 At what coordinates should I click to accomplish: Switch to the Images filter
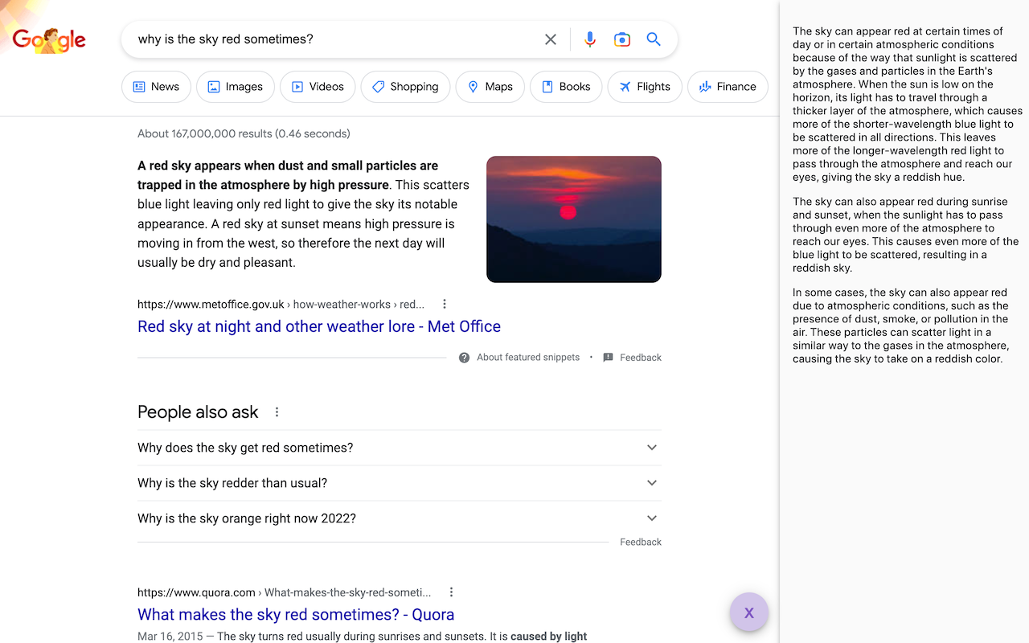[x=236, y=87]
